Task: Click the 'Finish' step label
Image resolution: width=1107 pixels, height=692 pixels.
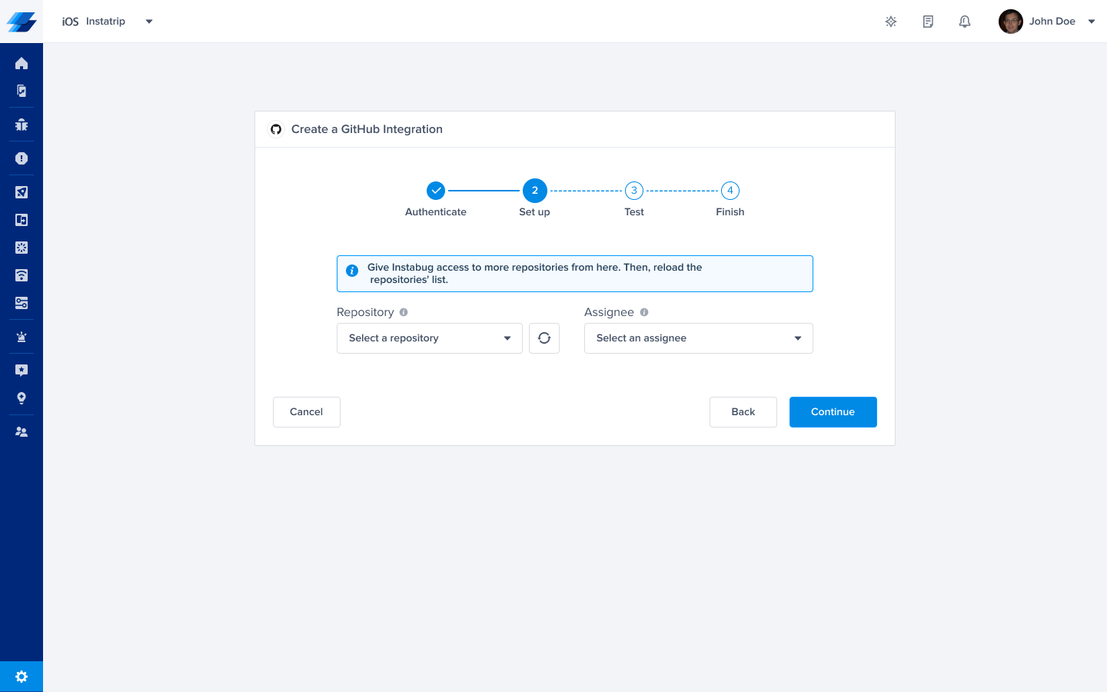Action: point(730,212)
